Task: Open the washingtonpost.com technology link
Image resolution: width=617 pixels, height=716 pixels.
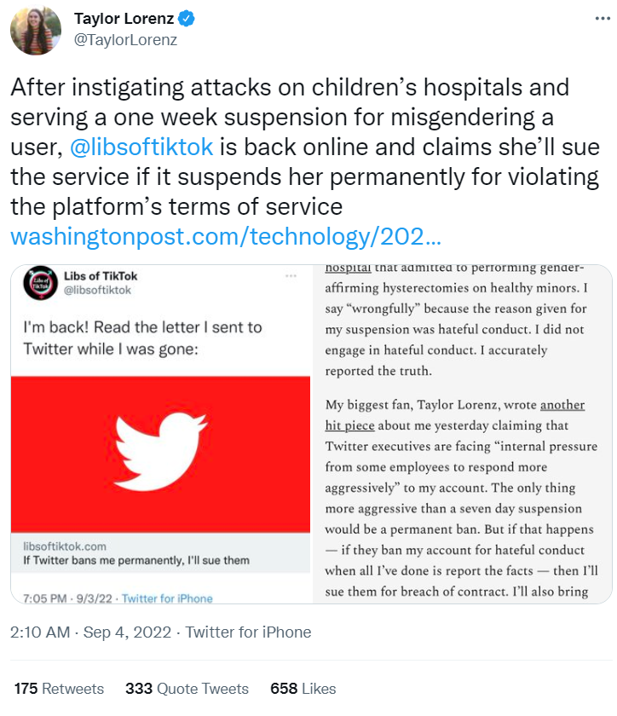Action: [x=226, y=237]
